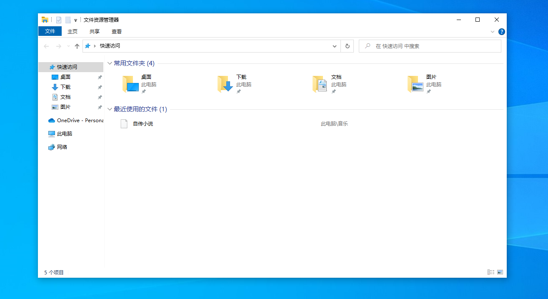Screen dimensions: 548x299
Task: Select the 下载 folder in the sidebar
Action: click(65, 87)
